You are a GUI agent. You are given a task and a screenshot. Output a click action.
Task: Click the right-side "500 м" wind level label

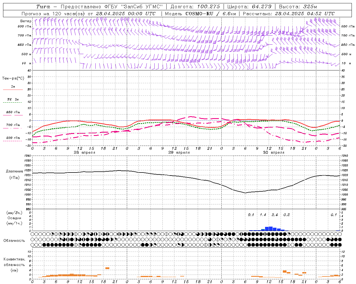(346, 54)
